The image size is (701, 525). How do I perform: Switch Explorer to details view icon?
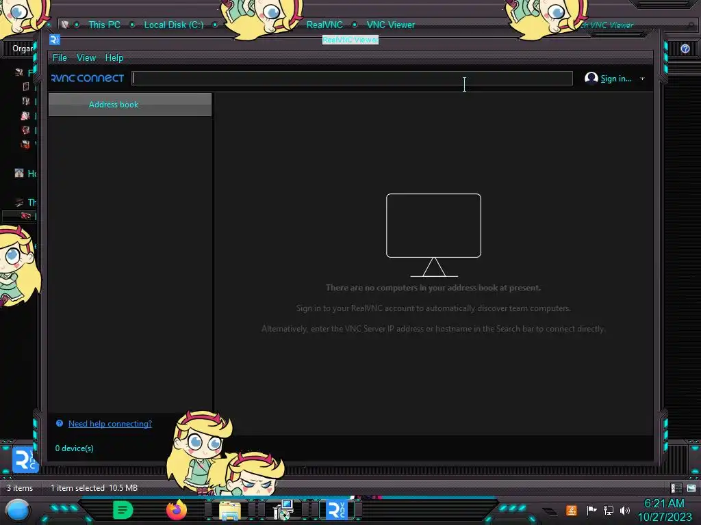click(676, 488)
